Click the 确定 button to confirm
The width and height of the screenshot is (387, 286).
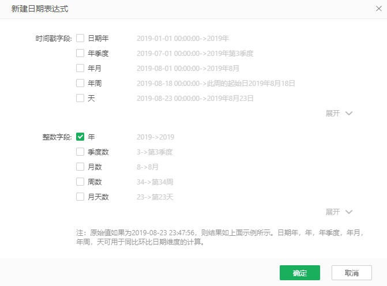299,273
